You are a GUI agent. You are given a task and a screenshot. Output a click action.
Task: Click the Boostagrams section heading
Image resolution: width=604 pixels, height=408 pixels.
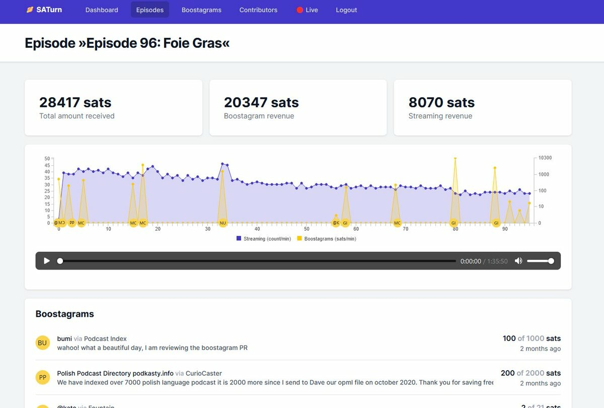[65, 314]
